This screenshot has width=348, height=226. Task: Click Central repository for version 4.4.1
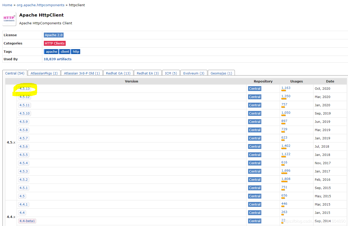coord(255,205)
